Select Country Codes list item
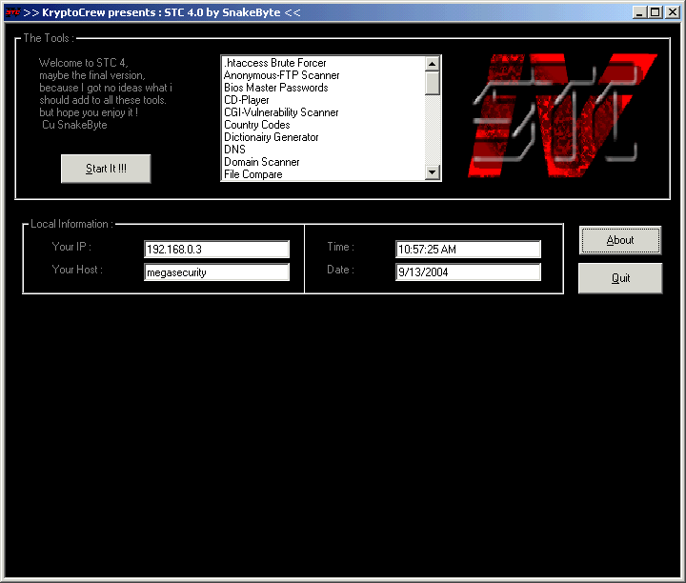Screen dimensions: 686x583 (256, 125)
